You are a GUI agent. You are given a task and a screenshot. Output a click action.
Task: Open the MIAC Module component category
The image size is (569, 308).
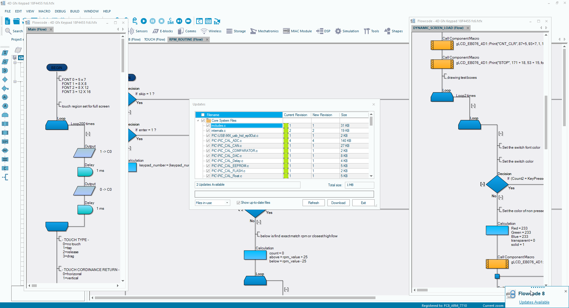click(x=297, y=31)
